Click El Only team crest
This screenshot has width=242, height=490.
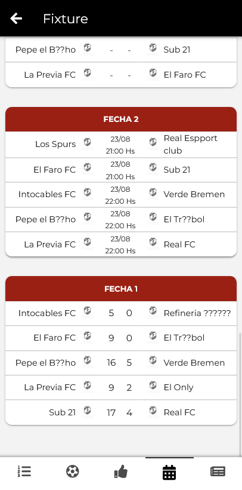[153, 386]
